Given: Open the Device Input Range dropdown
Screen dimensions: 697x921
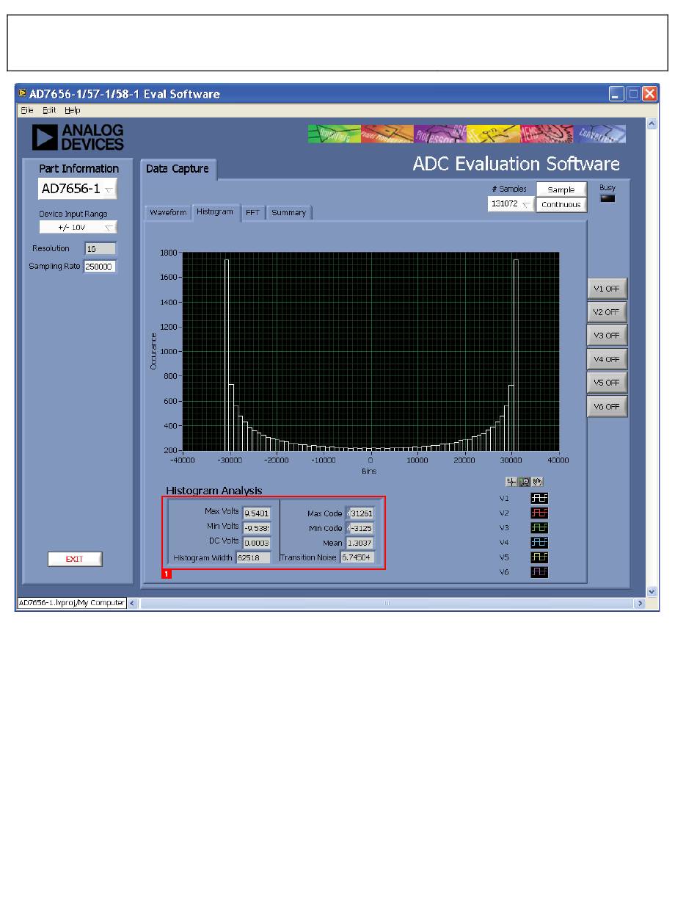Looking at the screenshot, I should [78, 228].
